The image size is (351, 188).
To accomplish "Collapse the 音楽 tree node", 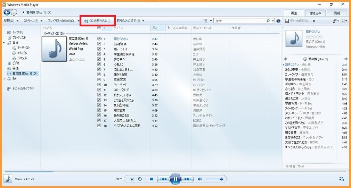I will (x=4, y=43).
